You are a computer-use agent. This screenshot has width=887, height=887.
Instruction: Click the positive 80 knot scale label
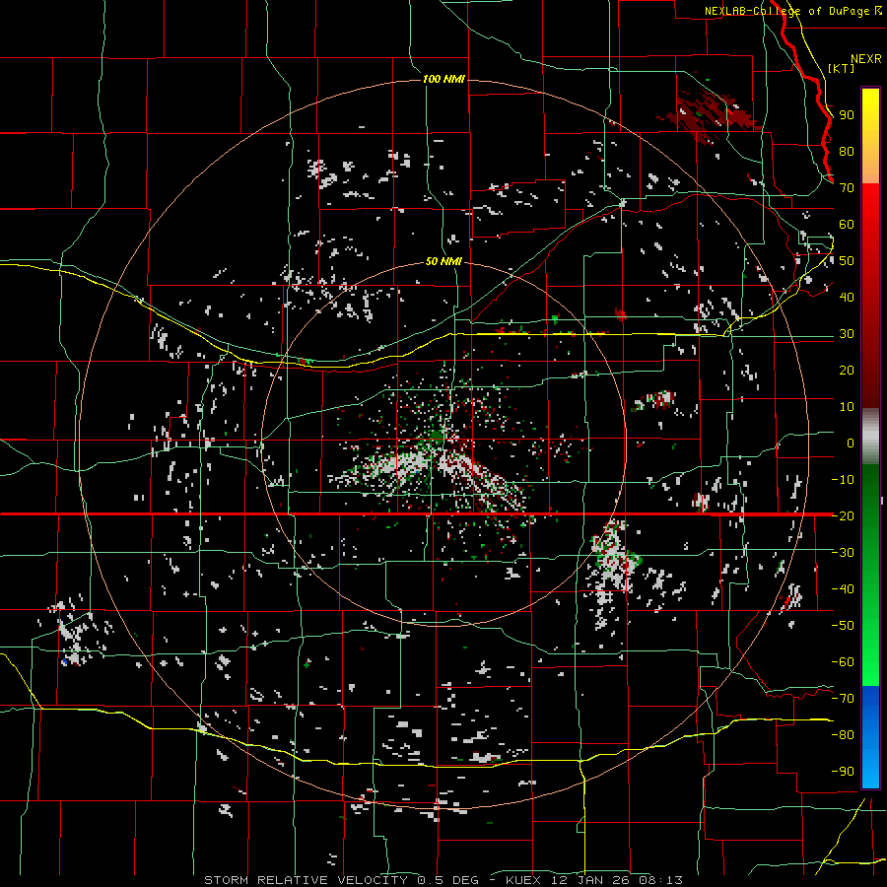tap(847, 151)
